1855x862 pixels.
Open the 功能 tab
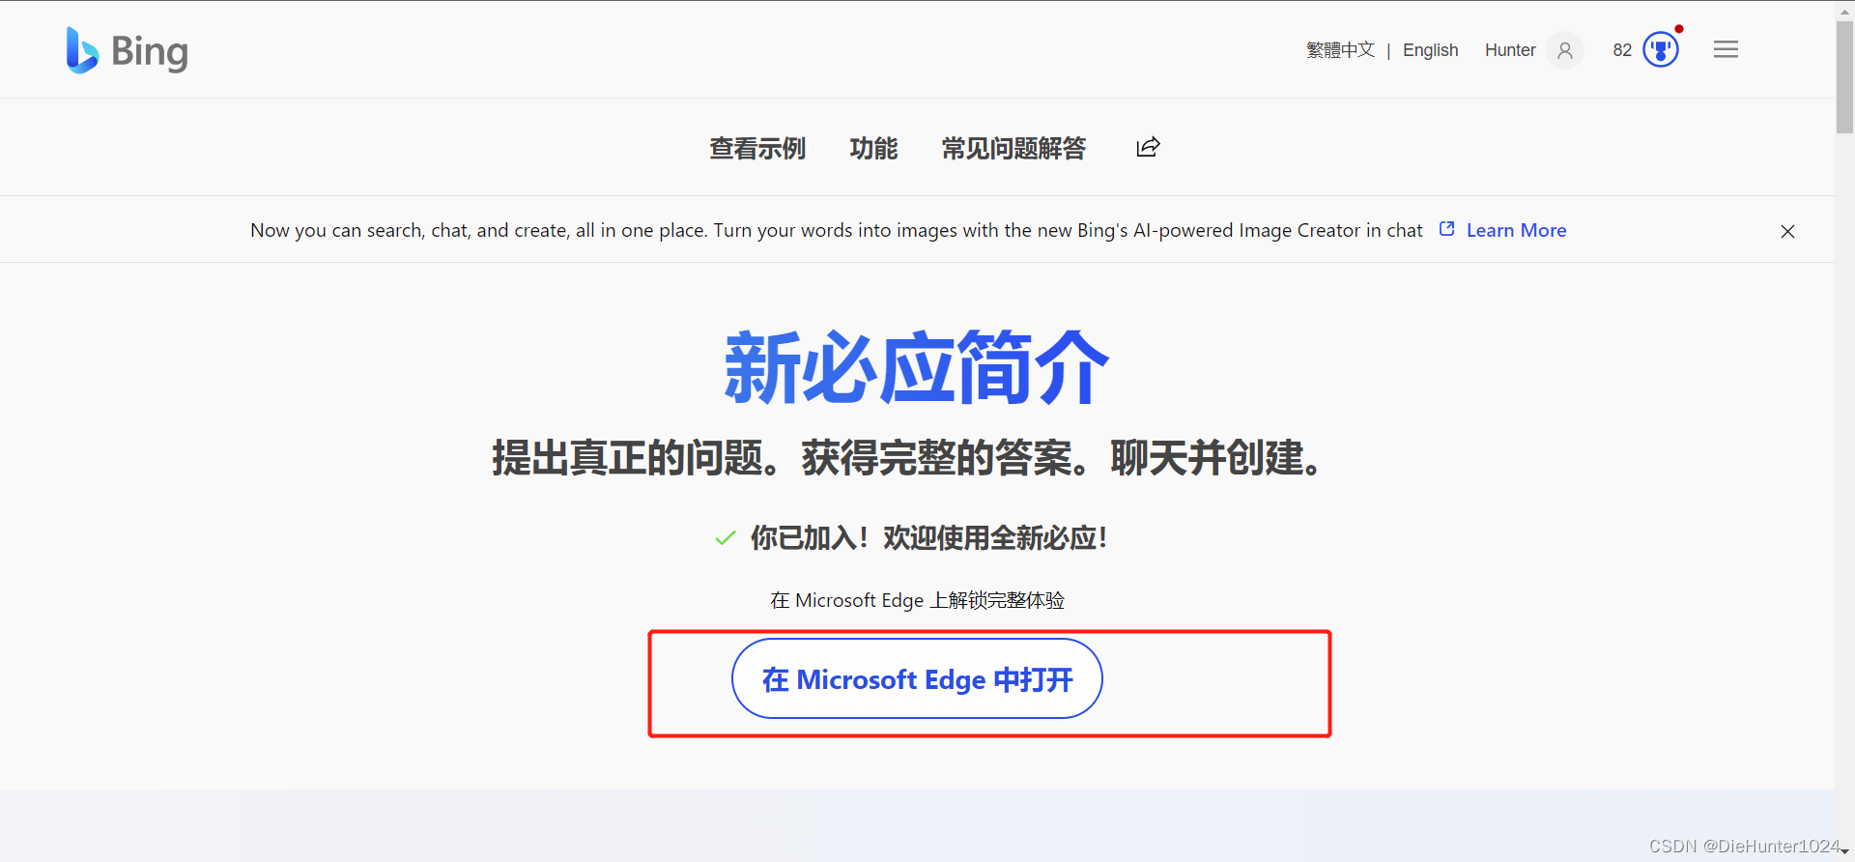[873, 148]
